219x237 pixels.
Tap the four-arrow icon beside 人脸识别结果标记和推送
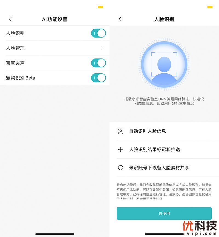click(x=120, y=149)
